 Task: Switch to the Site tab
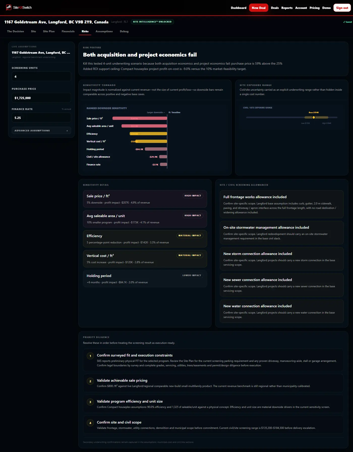pyautogui.click(x=34, y=31)
